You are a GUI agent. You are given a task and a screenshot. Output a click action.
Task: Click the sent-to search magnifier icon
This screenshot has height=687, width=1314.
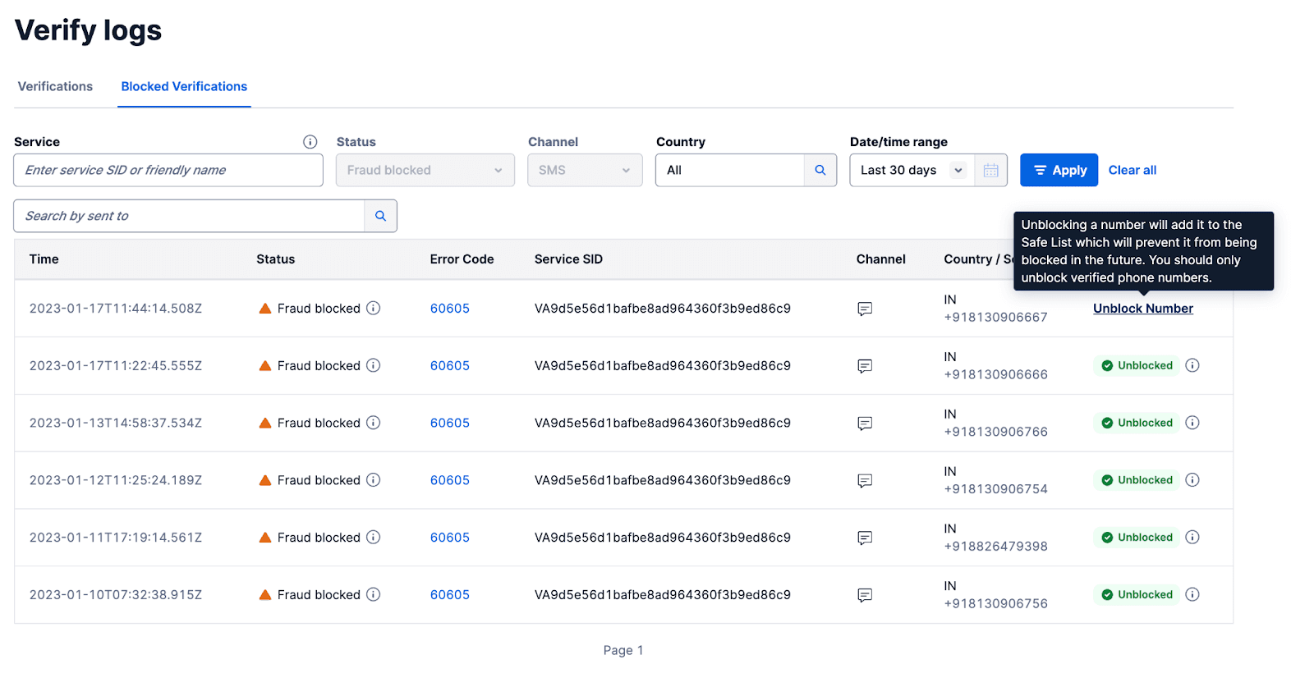[x=380, y=216]
